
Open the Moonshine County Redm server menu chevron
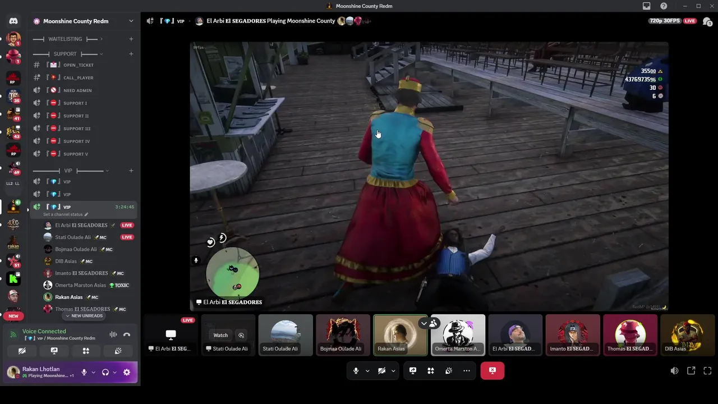(x=131, y=21)
